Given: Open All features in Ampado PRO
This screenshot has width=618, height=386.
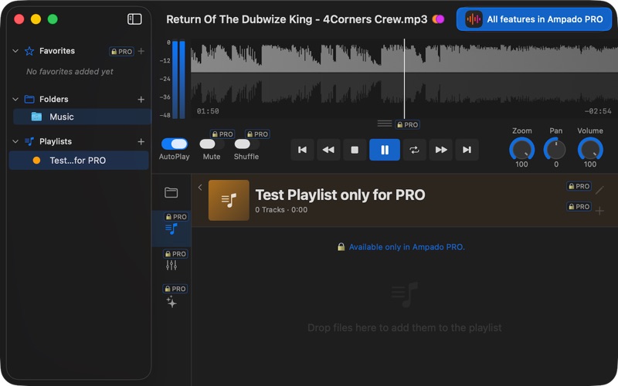Looking at the screenshot, I should [534, 19].
